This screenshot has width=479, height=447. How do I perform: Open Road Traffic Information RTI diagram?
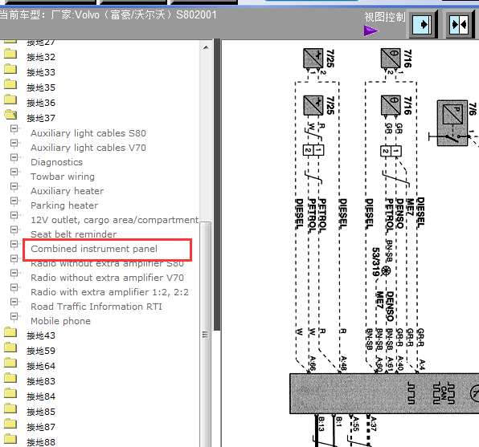pos(96,307)
